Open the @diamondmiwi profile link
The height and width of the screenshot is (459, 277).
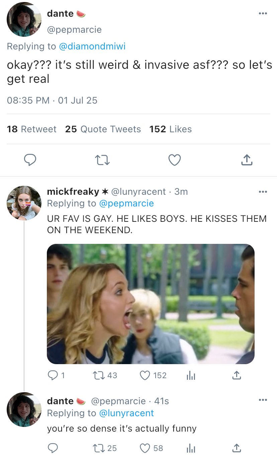point(92,46)
